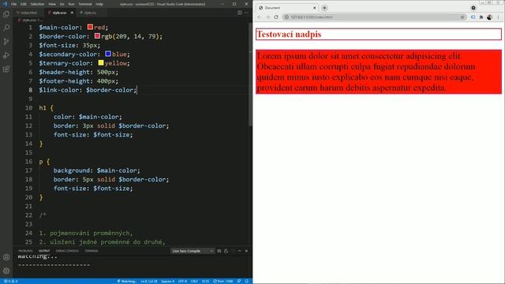This screenshot has height=284, width=505.
Task: Toggle output scroll lock icon
Action: coord(226,251)
